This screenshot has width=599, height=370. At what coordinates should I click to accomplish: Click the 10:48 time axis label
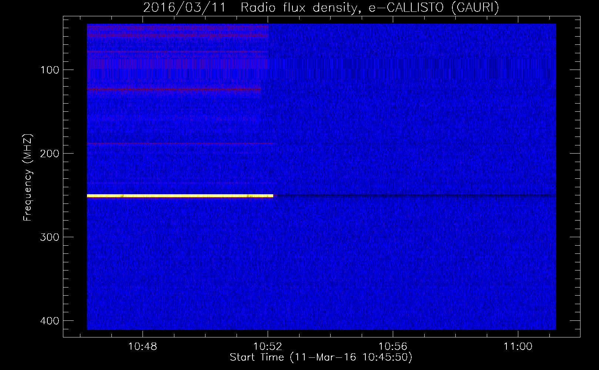coord(143,347)
